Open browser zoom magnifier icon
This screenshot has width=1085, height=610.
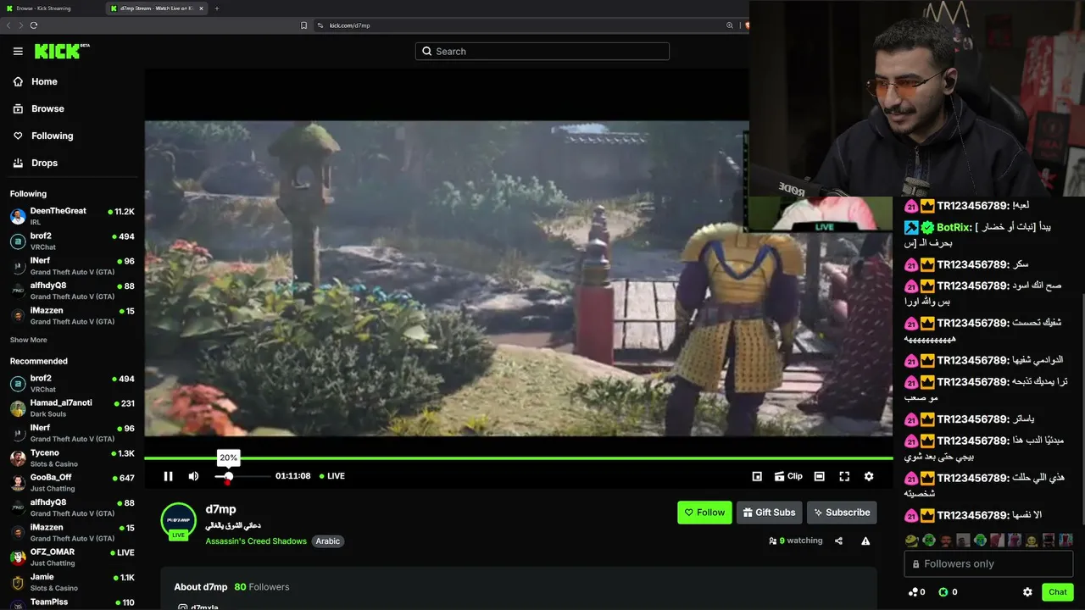730,25
